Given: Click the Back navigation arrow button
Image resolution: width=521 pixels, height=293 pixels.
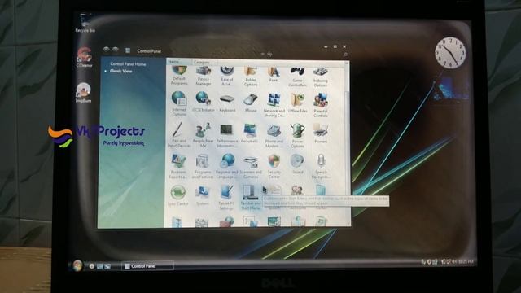Looking at the screenshot, I should [x=106, y=50].
